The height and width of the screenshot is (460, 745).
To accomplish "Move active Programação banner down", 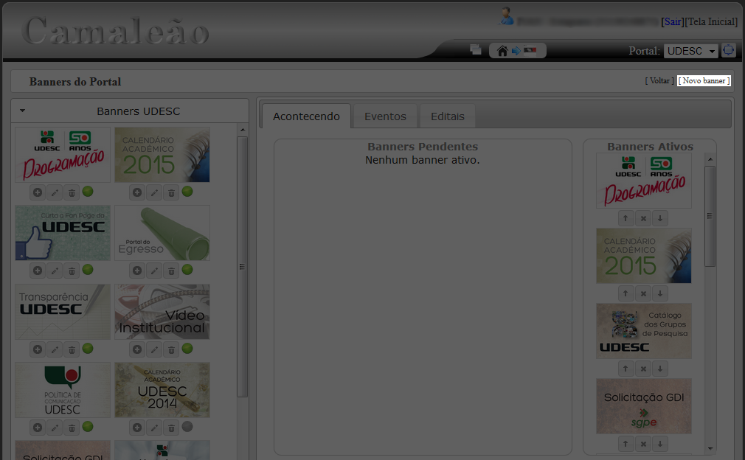I will pyautogui.click(x=660, y=218).
